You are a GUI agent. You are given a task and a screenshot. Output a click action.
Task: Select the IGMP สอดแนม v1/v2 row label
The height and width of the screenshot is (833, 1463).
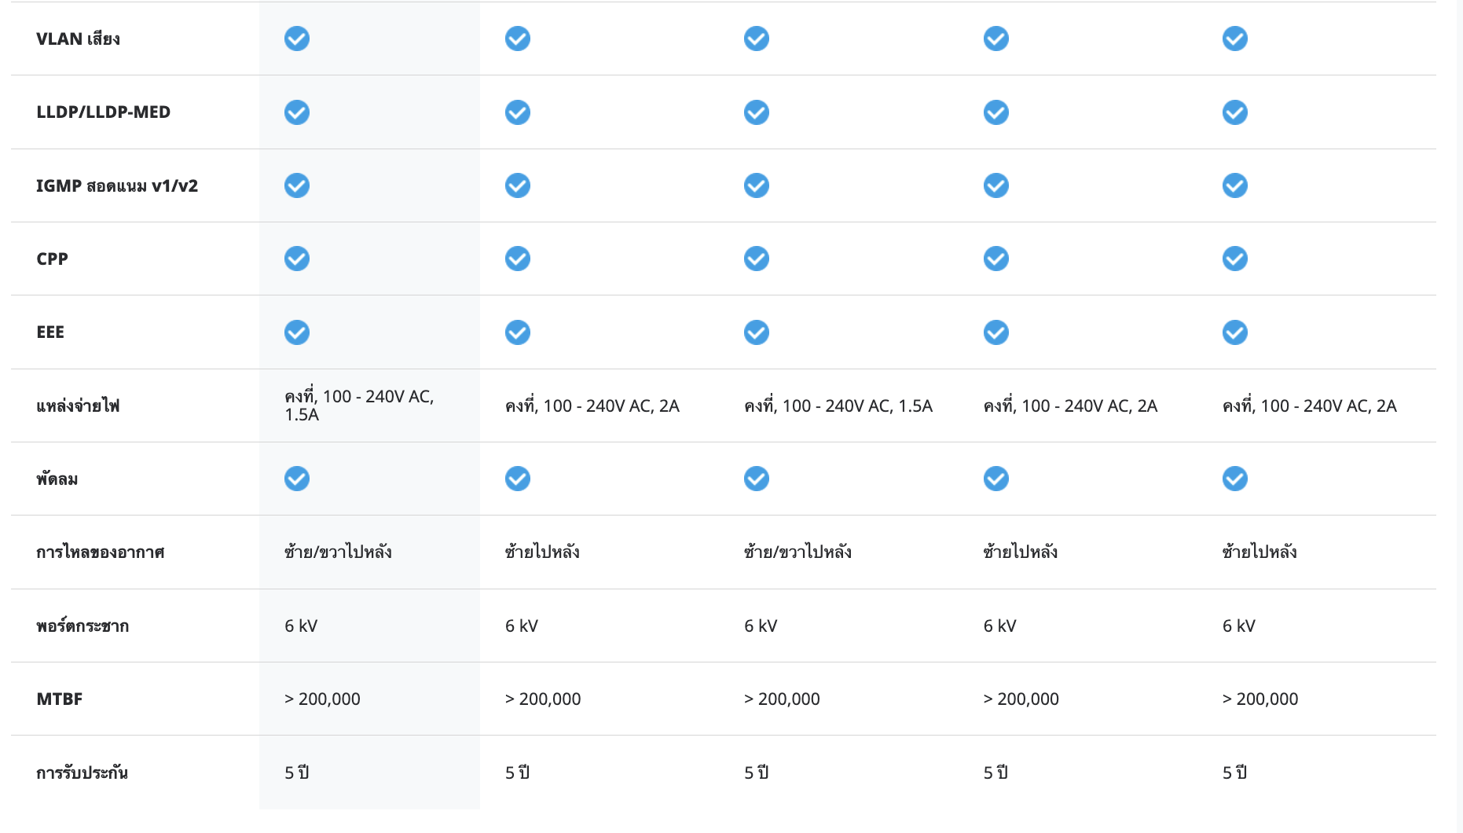point(117,186)
